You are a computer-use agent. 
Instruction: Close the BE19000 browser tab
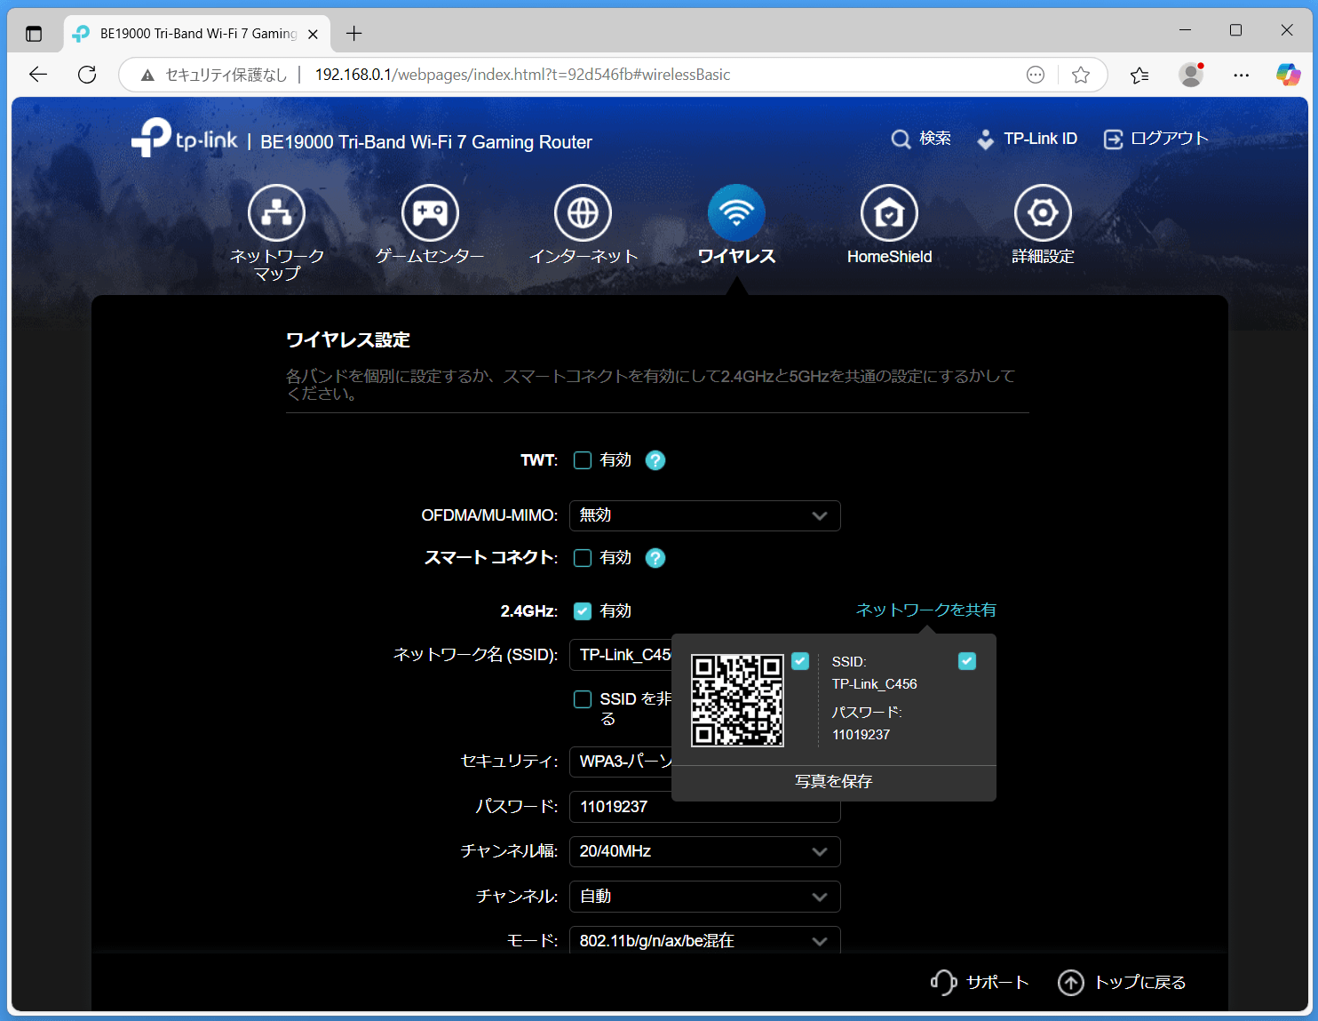click(x=313, y=34)
